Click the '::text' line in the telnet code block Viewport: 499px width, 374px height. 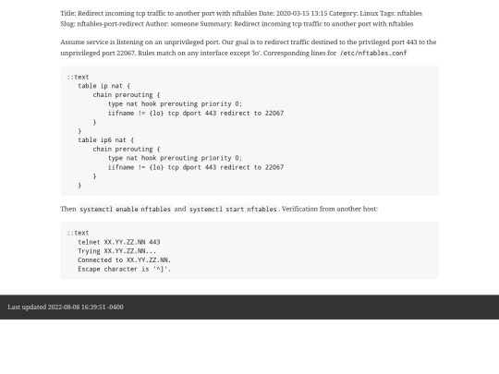click(x=78, y=233)
